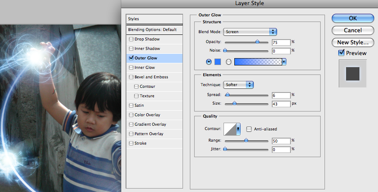Uncheck the Outer Glow checkbox
378x192 pixels.
(131, 58)
